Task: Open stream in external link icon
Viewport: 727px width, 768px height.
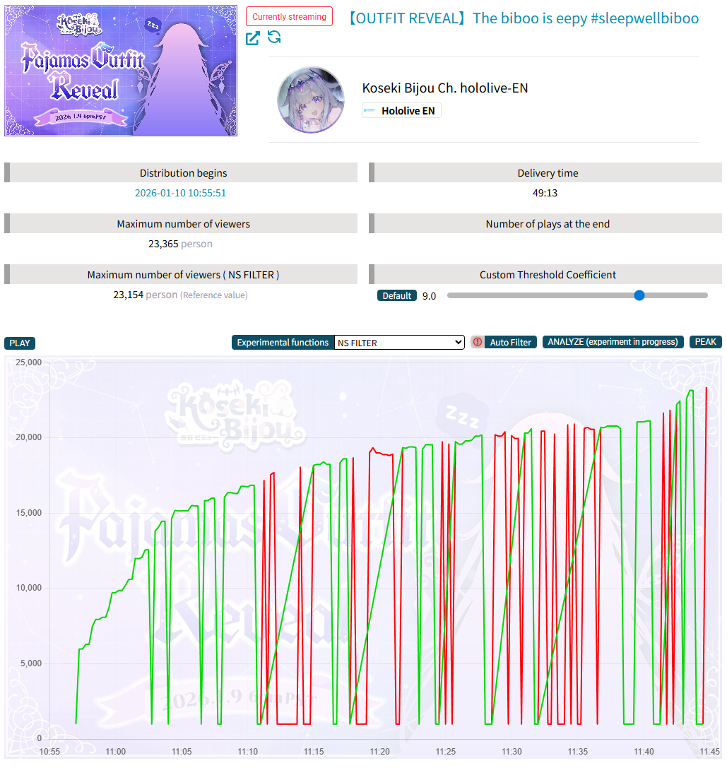Action: pyautogui.click(x=253, y=38)
